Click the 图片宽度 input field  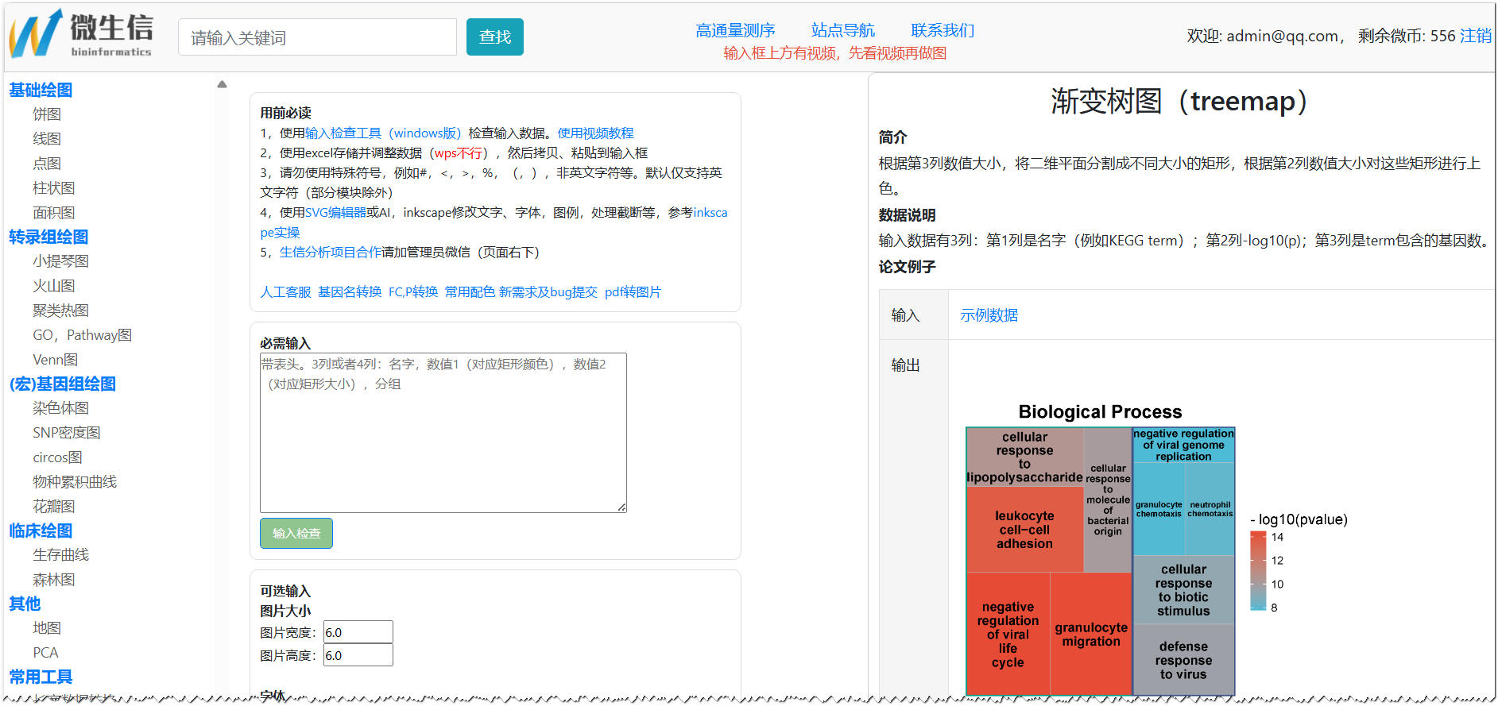click(x=358, y=632)
